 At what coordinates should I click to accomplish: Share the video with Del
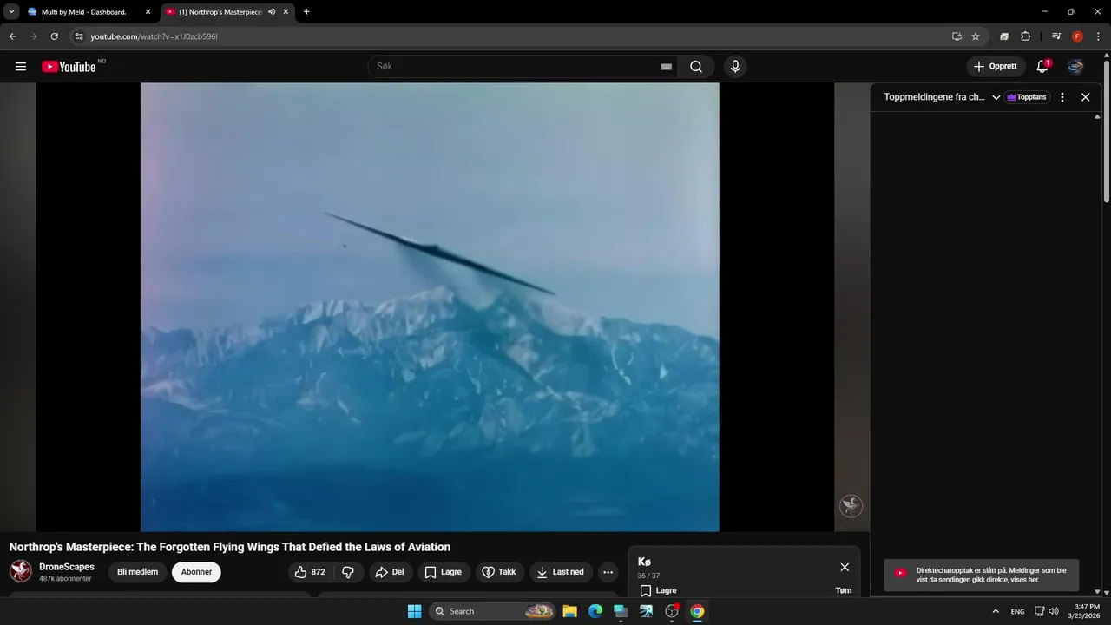[x=391, y=572]
